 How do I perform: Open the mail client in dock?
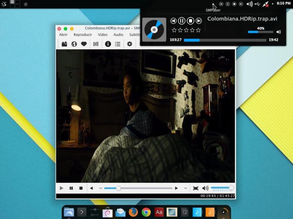120,212
